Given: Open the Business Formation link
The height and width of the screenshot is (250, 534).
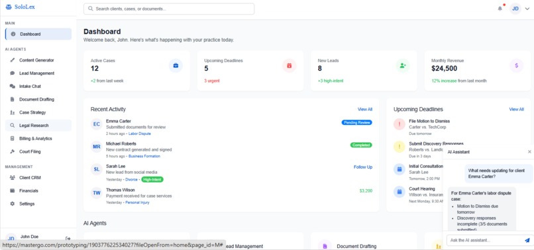Looking at the screenshot, I should [144, 156].
